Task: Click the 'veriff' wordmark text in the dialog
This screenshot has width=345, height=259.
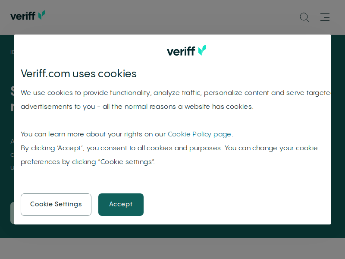Action: [181, 51]
